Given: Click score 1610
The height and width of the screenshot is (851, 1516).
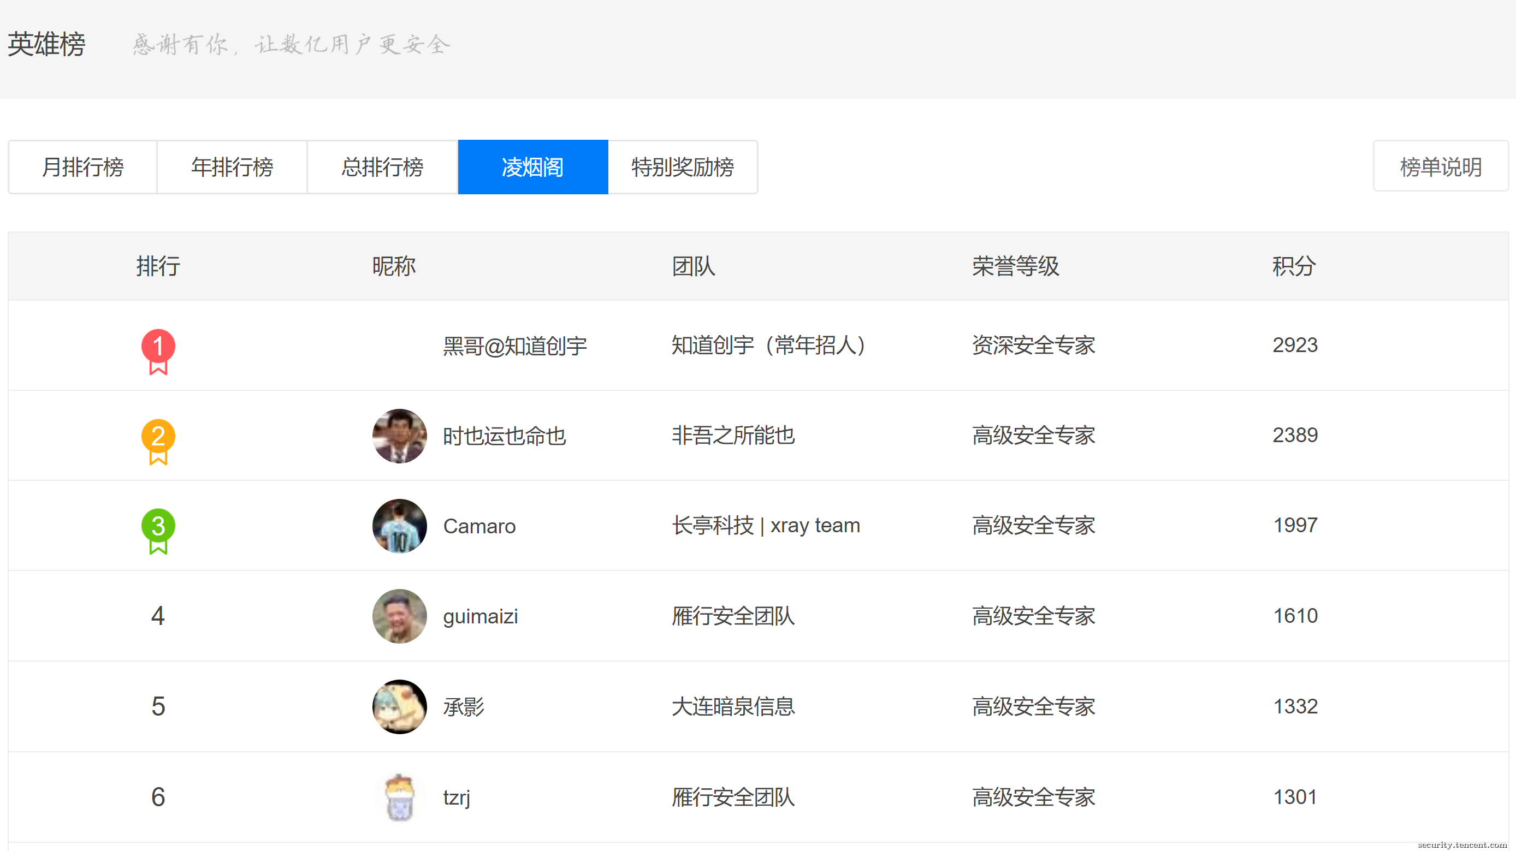Looking at the screenshot, I should 1295,616.
